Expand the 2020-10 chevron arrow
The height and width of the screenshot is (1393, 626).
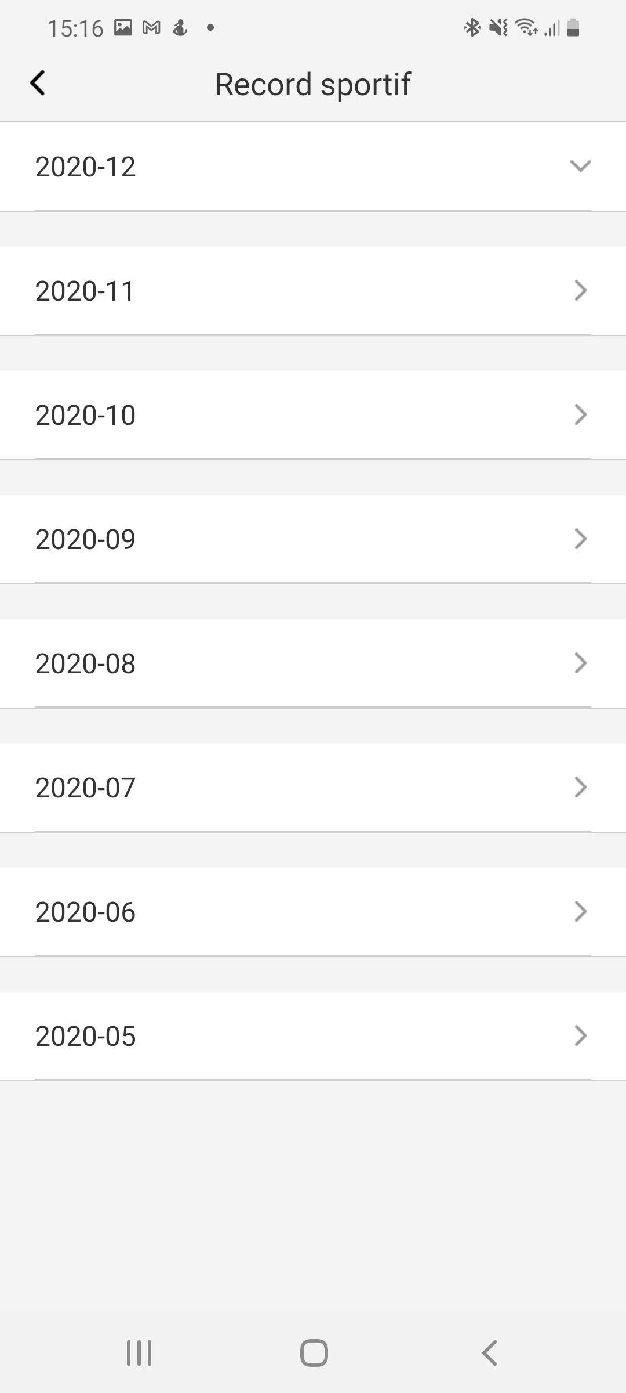click(580, 414)
